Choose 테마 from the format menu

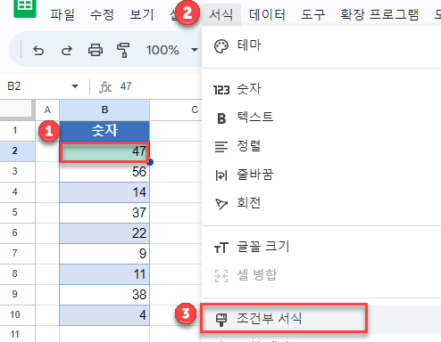[x=321, y=45]
